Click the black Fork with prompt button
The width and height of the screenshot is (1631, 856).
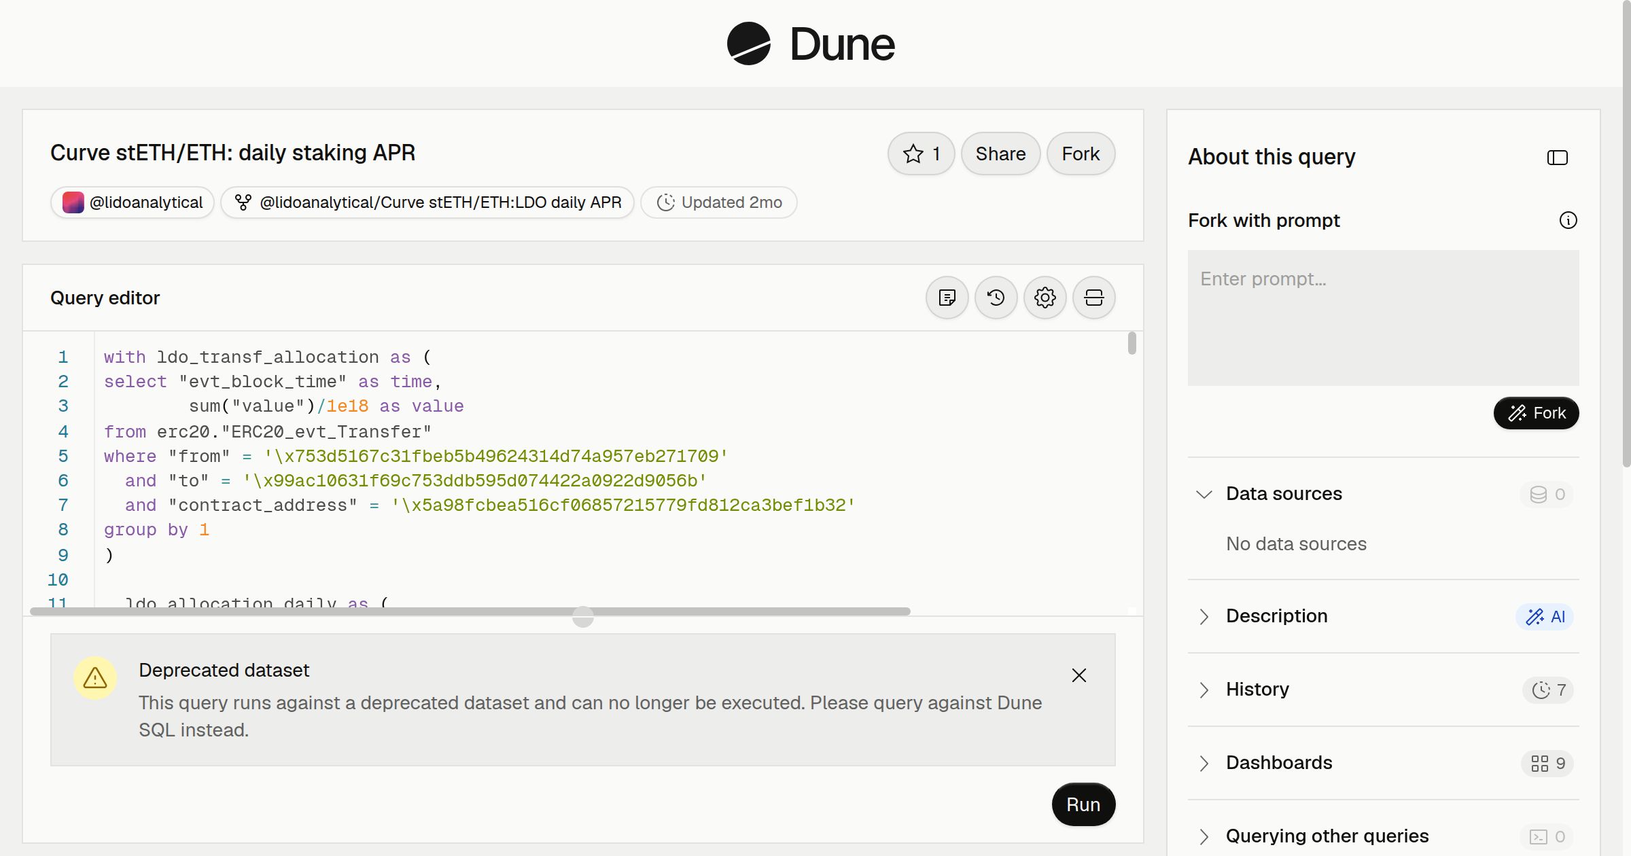(1536, 413)
